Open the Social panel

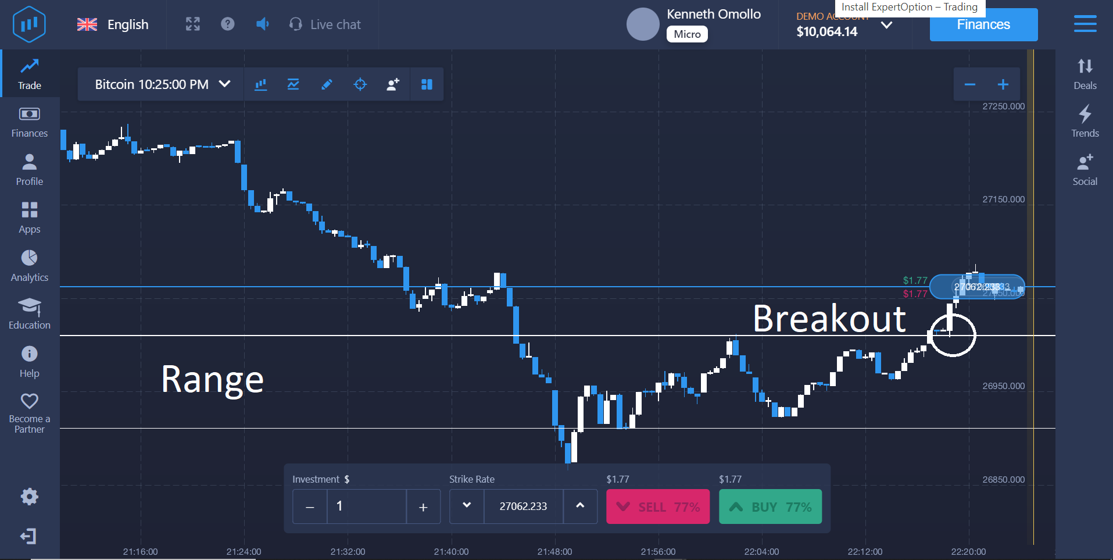click(1085, 169)
